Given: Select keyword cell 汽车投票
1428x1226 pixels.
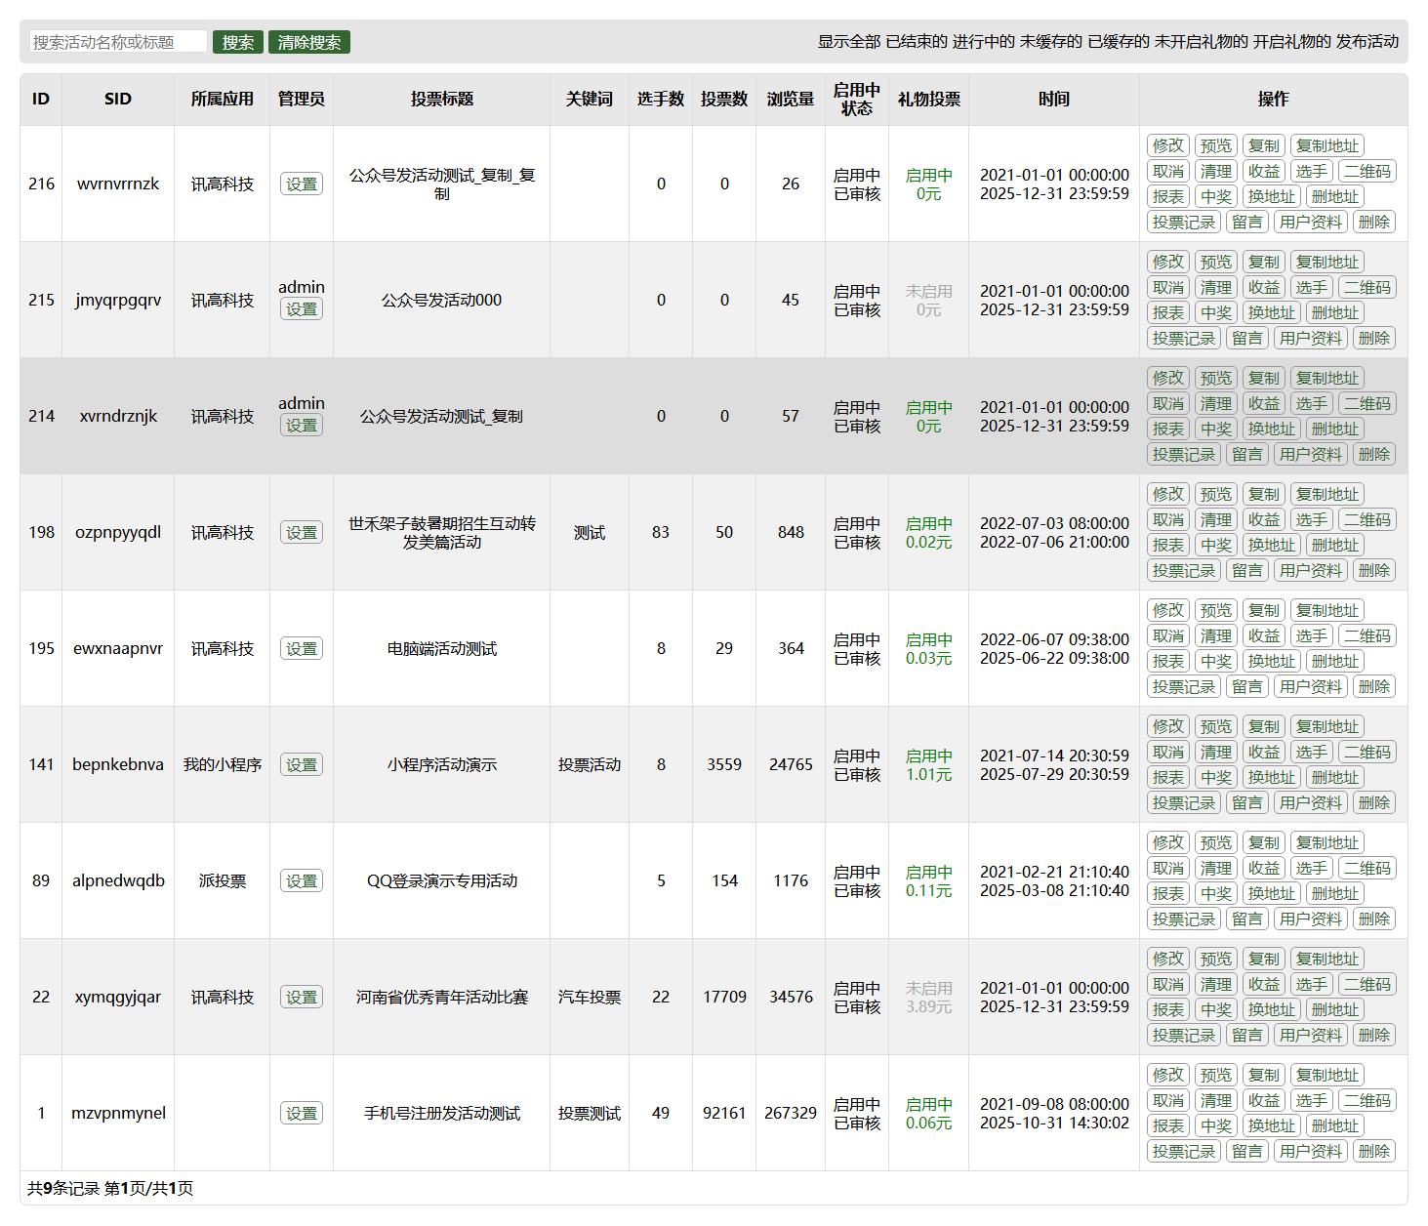Looking at the screenshot, I should click(590, 997).
